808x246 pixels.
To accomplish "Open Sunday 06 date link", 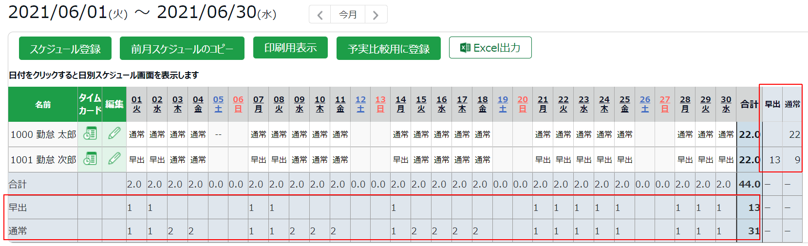I will pyautogui.click(x=238, y=104).
